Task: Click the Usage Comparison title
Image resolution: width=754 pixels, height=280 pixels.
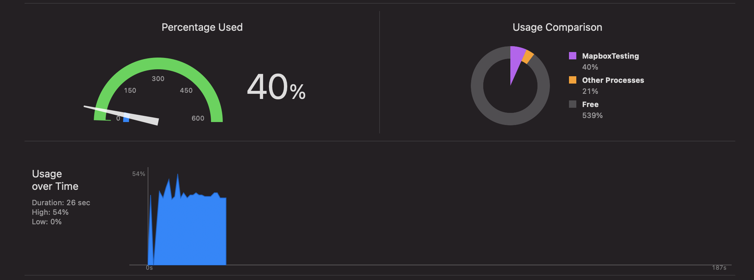Action: click(x=557, y=27)
